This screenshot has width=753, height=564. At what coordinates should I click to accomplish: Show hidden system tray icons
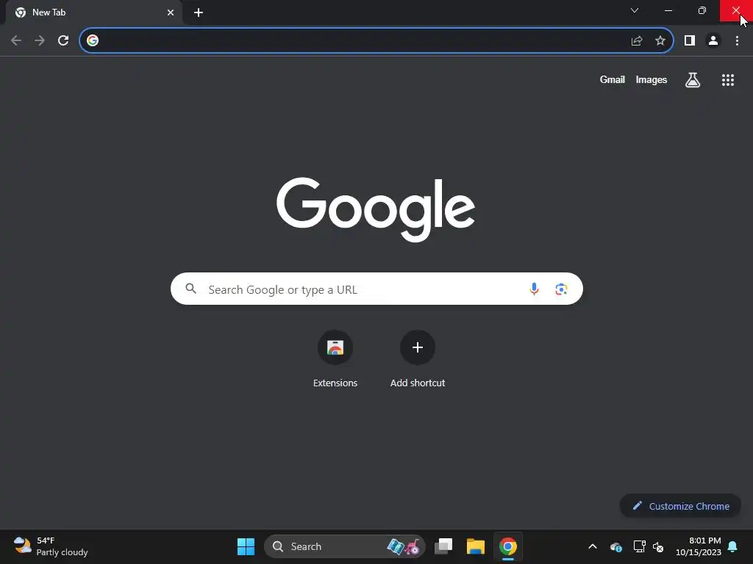pos(593,546)
